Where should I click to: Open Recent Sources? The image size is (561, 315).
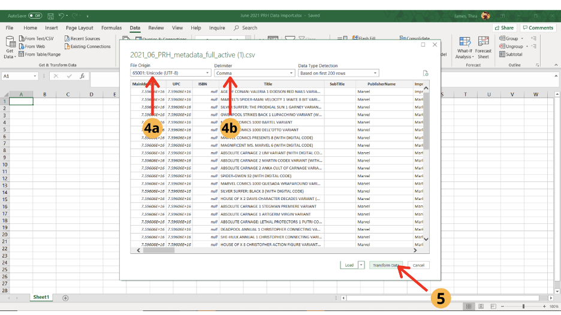[x=82, y=38]
